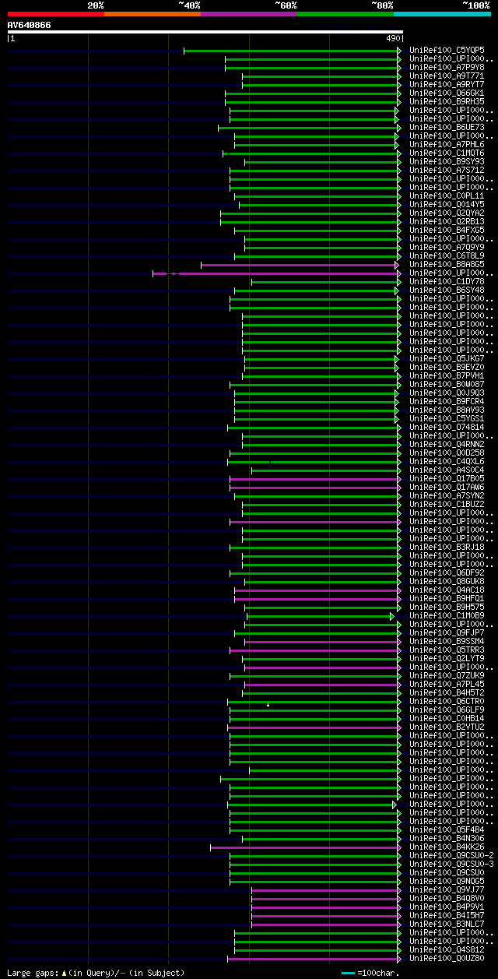Open hit UniRef100_A9T771
The height and width of the screenshot is (979, 498).
pos(447,76)
